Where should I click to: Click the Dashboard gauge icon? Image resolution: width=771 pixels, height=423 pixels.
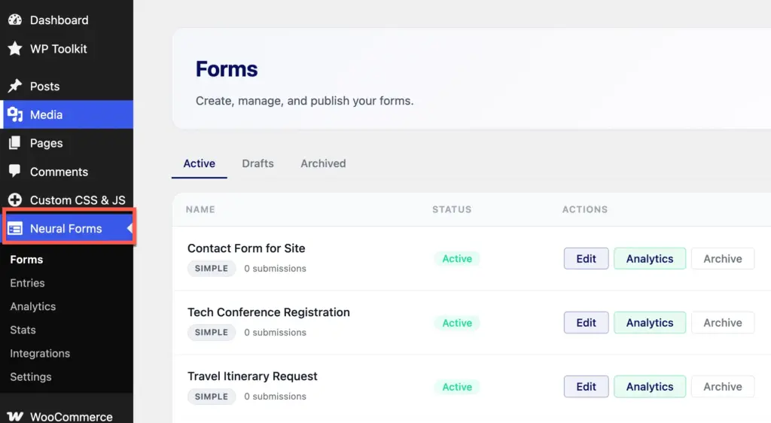pos(15,20)
